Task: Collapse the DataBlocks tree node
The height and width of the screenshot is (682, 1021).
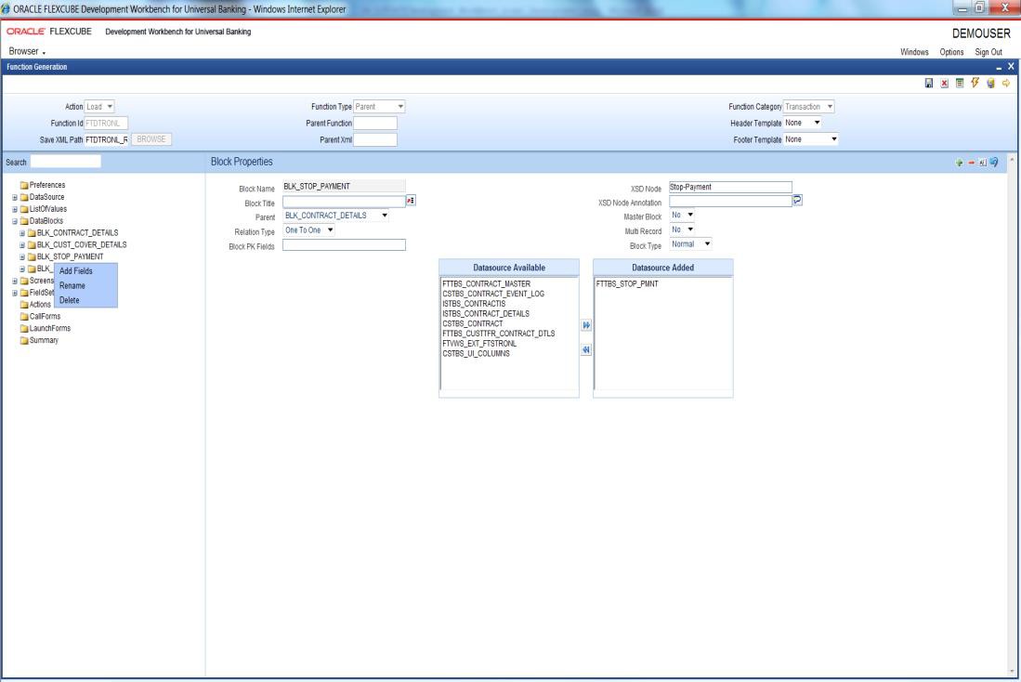Action: point(15,221)
